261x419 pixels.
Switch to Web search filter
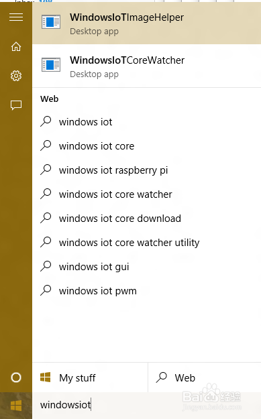(205, 377)
